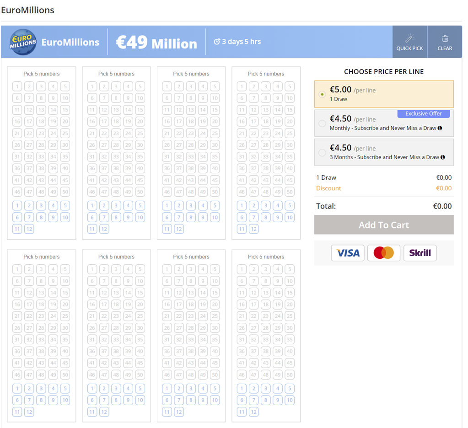Choose Lucky Star 10 in the second bottom-row line

[140, 400]
